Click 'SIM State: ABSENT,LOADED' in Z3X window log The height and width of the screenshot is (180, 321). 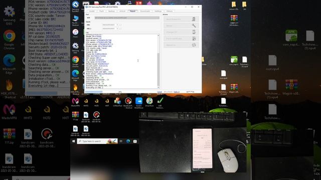97,70
